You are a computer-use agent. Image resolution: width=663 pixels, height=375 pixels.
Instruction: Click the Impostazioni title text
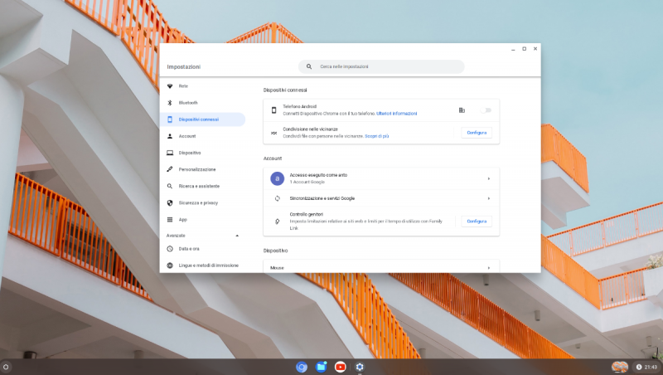point(183,67)
